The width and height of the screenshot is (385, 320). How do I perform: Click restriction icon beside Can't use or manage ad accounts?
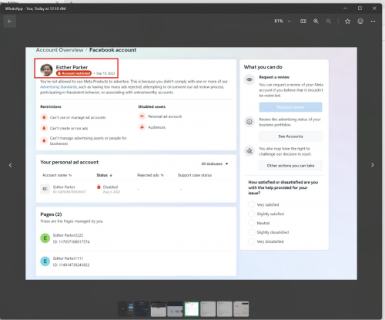click(44, 117)
